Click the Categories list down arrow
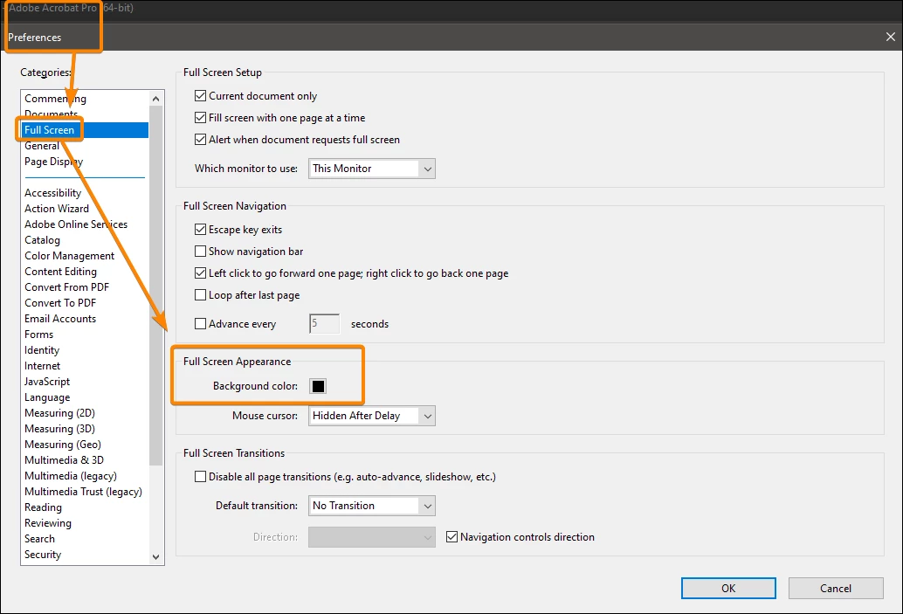This screenshot has width=903, height=614. pos(155,557)
